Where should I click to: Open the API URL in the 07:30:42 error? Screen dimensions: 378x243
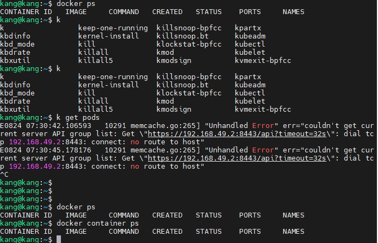pos(237,134)
